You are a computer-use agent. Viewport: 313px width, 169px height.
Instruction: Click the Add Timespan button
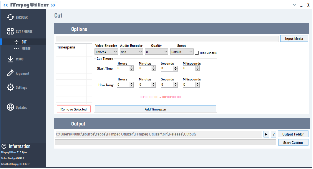(x=155, y=109)
